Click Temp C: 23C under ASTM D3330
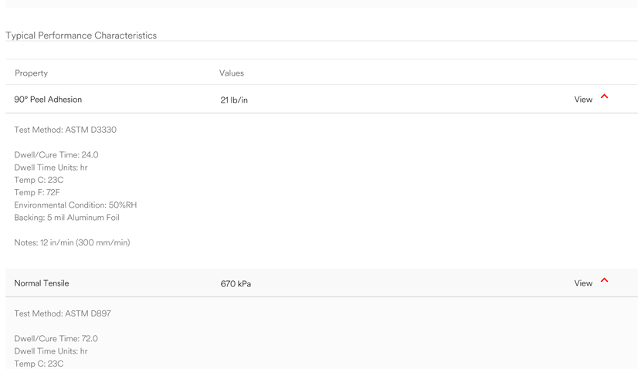The width and height of the screenshot is (641, 369). pyautogui.click(x=39, y=180)
